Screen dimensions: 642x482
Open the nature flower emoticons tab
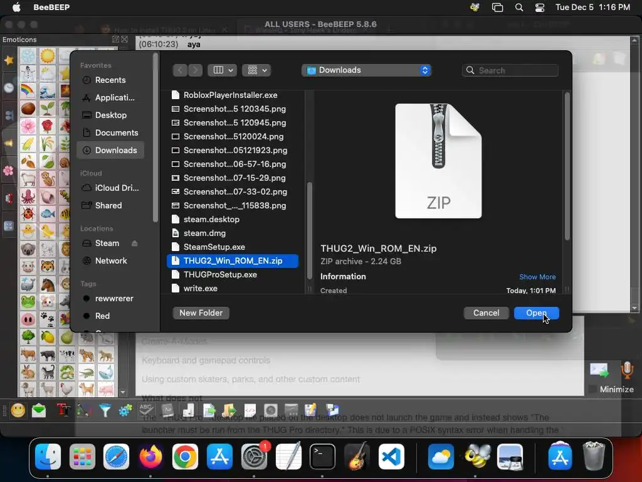click(9, 171)
